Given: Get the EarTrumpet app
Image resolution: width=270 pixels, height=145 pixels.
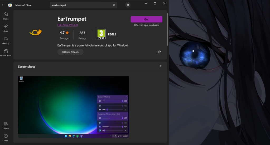Looking at the screenshot, I should coord(146,19).
